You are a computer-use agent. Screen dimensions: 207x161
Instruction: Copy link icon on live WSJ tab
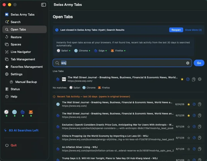[x=194, y=79]
